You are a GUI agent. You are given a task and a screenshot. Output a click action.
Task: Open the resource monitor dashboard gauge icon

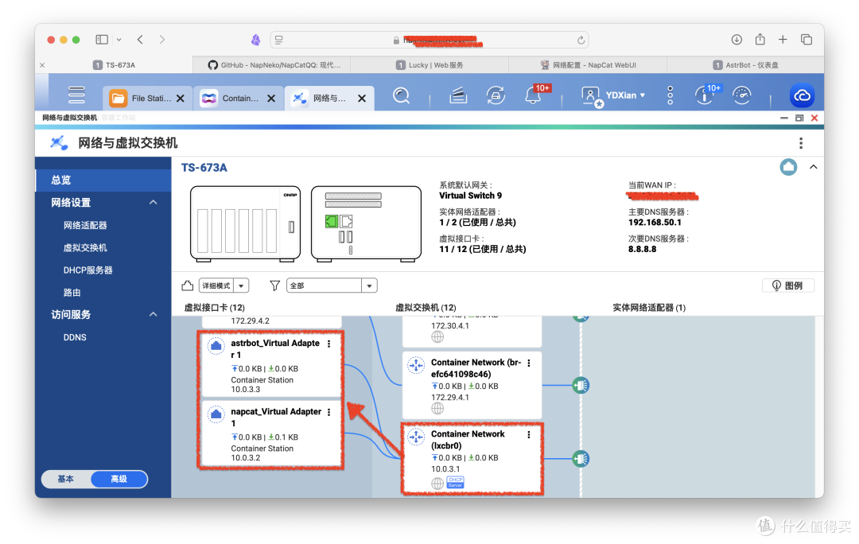click(741, 96)
